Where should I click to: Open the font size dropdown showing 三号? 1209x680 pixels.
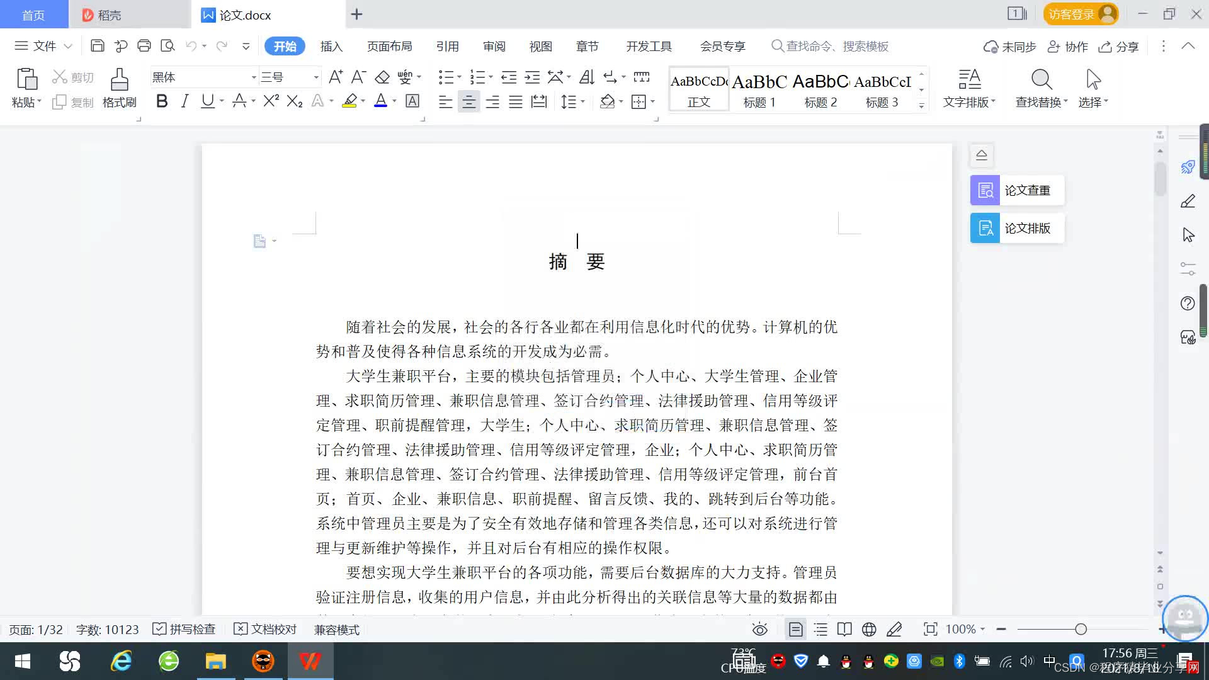click(316, 77)
